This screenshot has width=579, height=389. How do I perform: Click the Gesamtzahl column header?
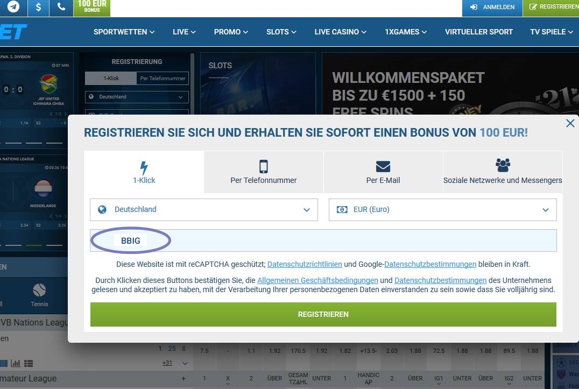click(x=298, y=378)
